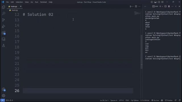The image size is (182, 102).
Task: Open the View menu
Action: pyautogui.click(x=27, y=2)
